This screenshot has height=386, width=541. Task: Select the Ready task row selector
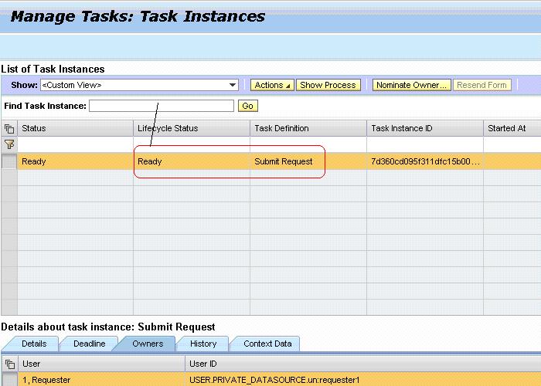[x=9, y=161]
